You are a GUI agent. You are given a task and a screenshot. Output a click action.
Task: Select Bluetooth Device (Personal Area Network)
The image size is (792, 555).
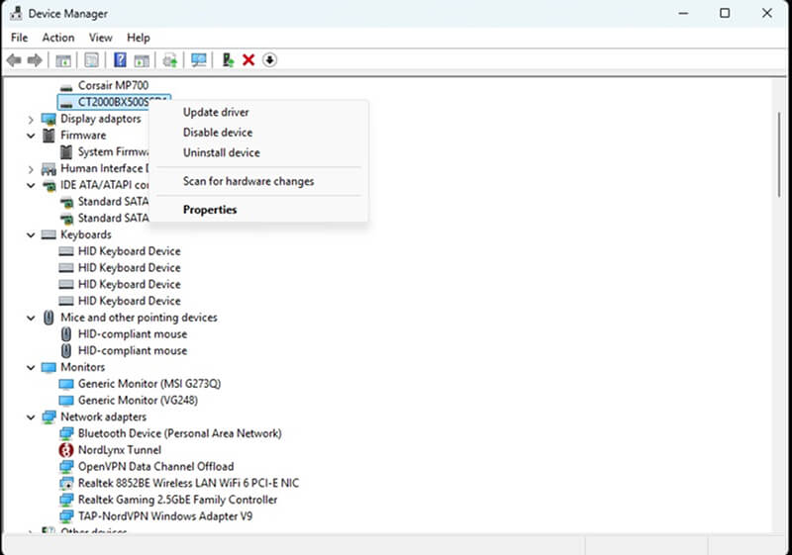pos(180,433)
